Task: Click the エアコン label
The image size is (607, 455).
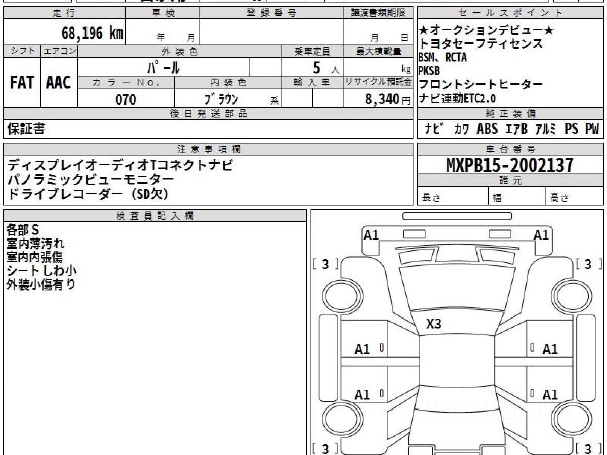Action: (59, 51)
